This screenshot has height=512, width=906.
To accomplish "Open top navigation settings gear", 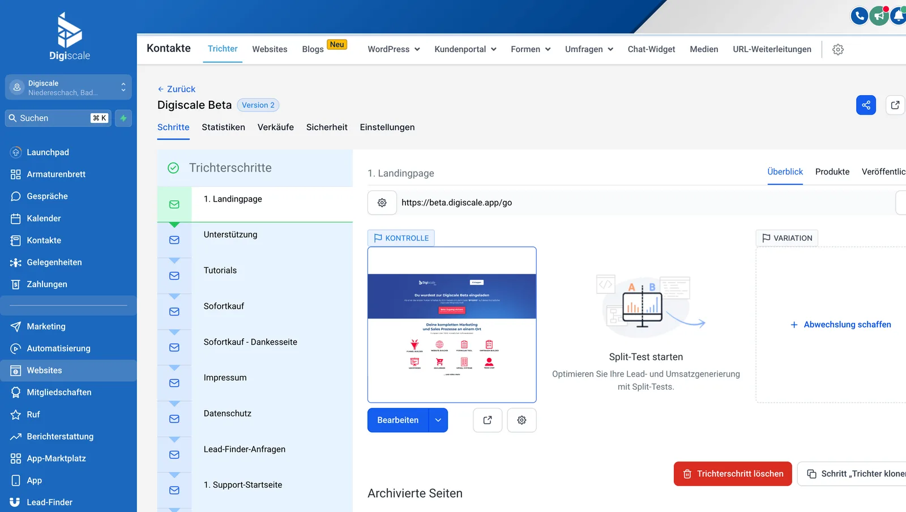I will click(838, 49).
